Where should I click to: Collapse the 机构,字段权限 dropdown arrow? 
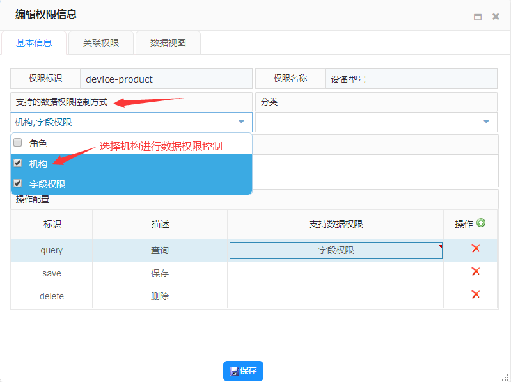[241, 122]
